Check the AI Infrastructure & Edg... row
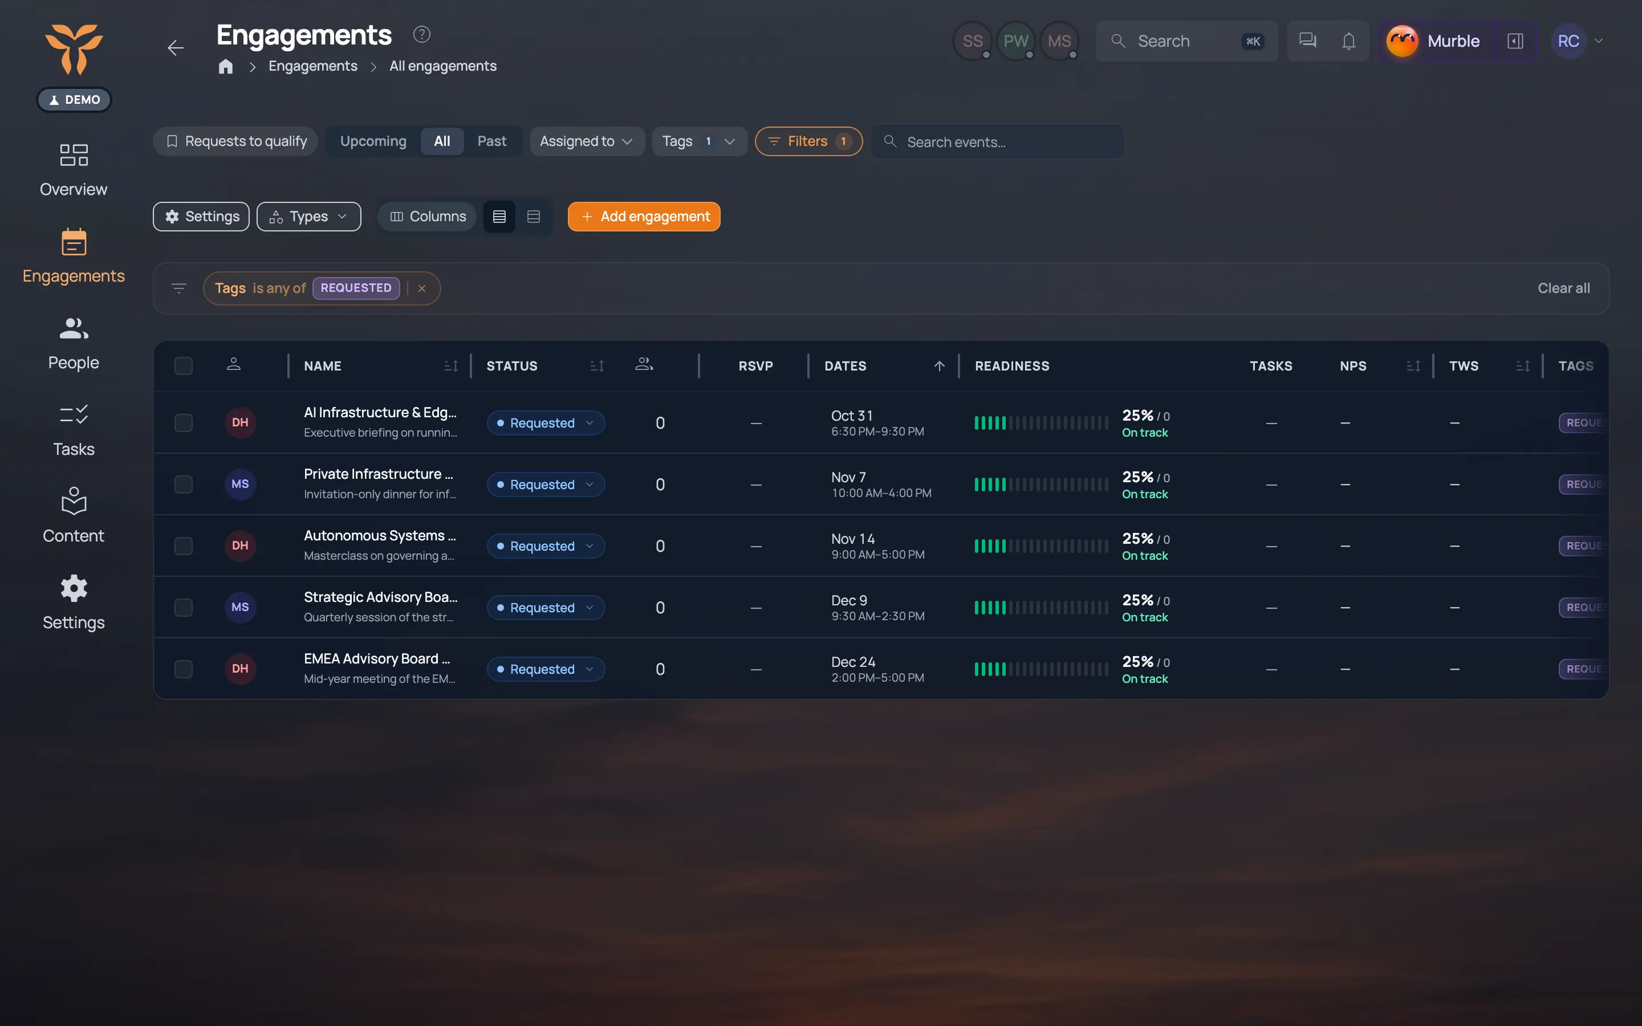1642x1026 pixels. (x=183, y=423)
